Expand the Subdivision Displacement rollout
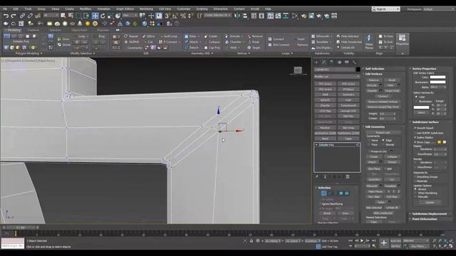 [429, 213]
